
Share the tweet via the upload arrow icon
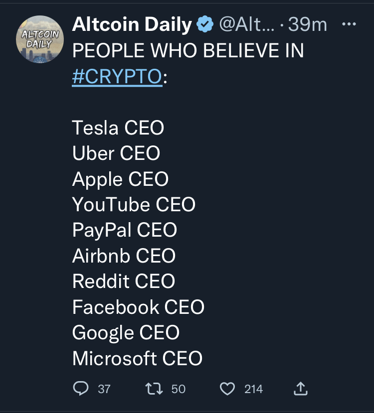click(302, 388)
